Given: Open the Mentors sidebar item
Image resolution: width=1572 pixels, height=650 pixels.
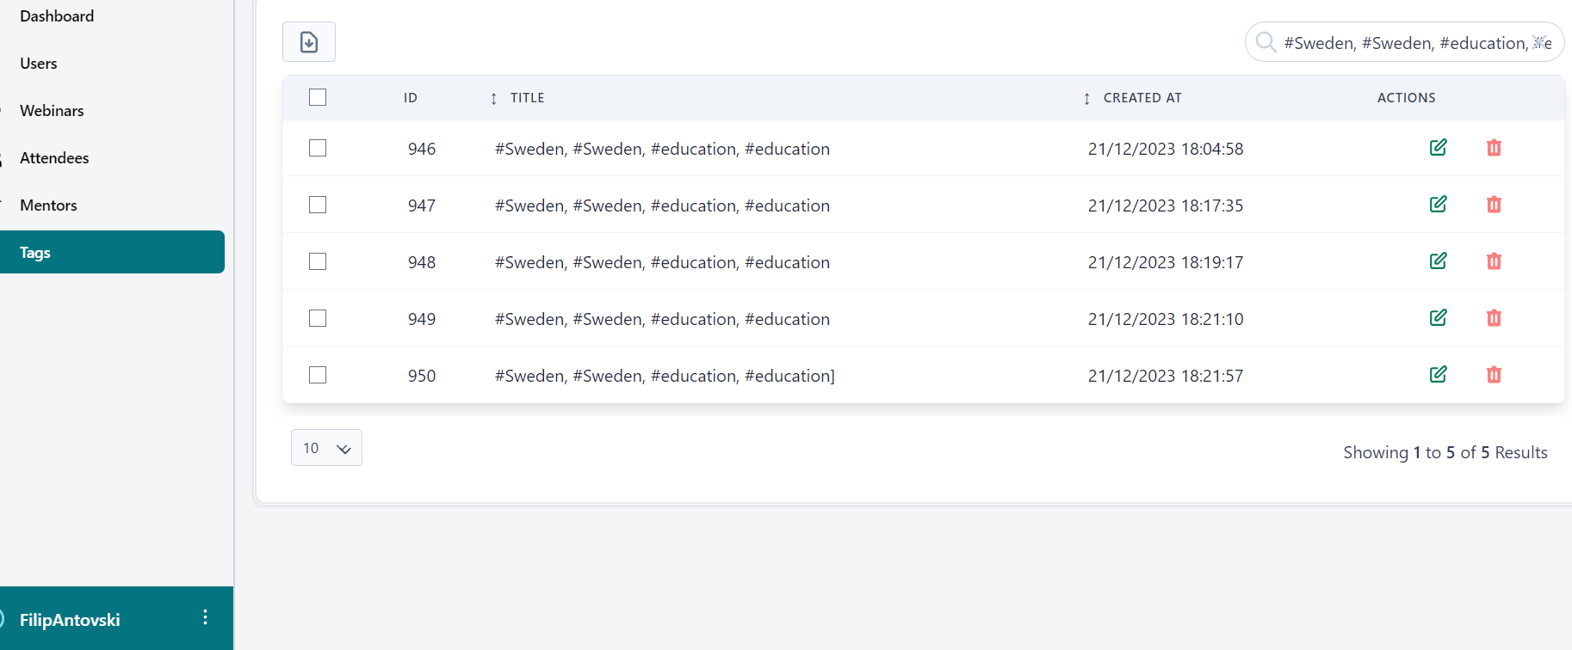Looking at the screenshot, I should tap(48, 205).
